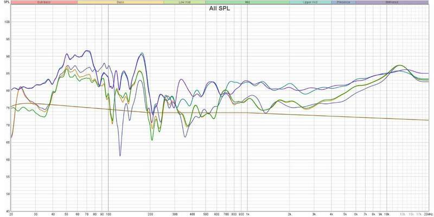Select the Presence band label

[x=343, y=3]
